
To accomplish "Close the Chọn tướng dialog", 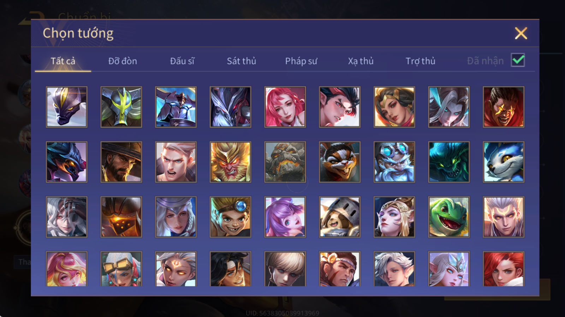I will coord(521,33).
